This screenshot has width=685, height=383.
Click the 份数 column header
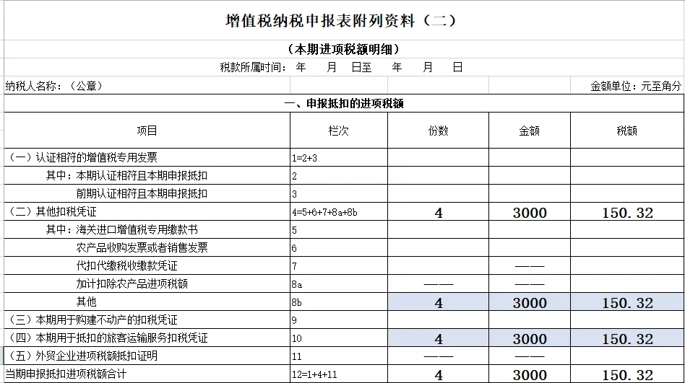pos(438,131)
